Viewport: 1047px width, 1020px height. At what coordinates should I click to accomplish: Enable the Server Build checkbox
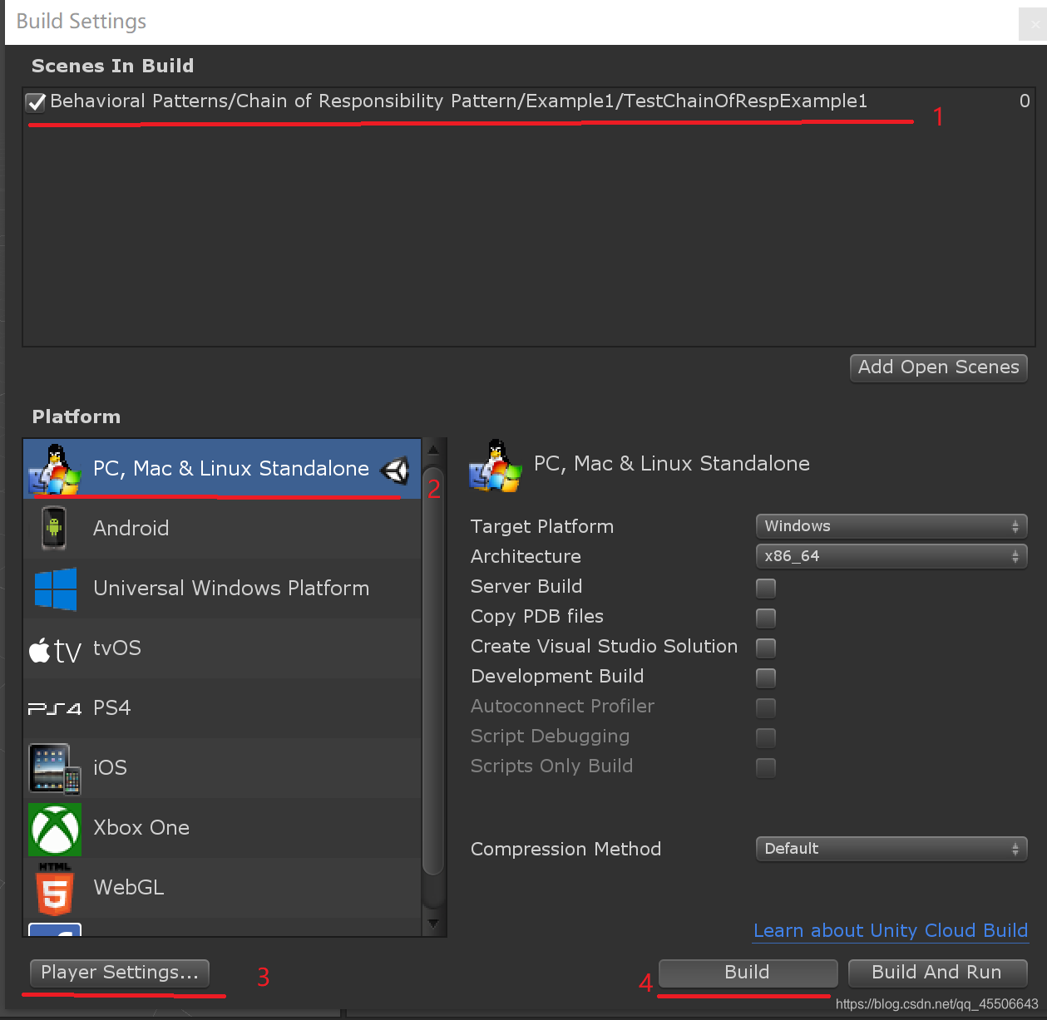tap(766, 588)
